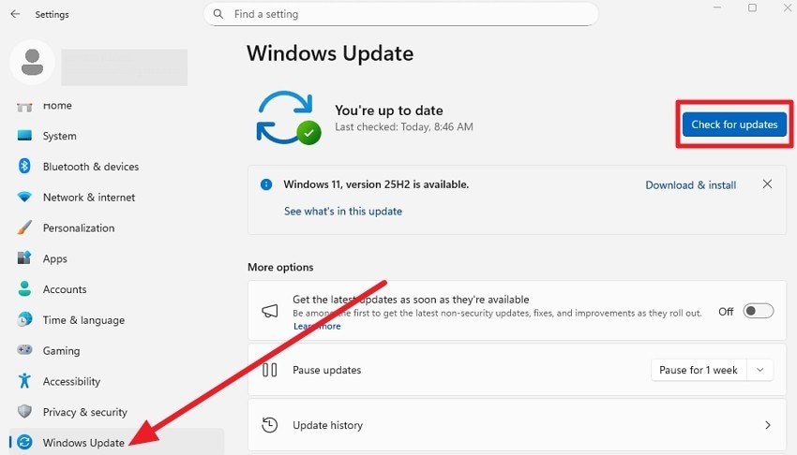
Task: Click the Network wifi icon
Action: (x=24, y=197)
